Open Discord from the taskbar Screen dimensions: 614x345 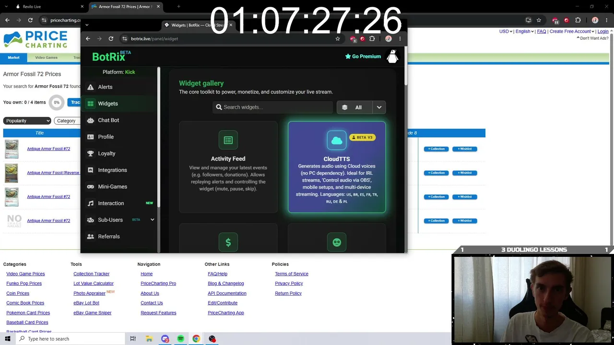click(165, 339)
